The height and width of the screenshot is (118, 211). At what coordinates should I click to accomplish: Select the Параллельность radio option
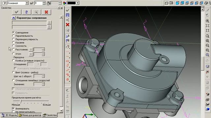point(13,36)
